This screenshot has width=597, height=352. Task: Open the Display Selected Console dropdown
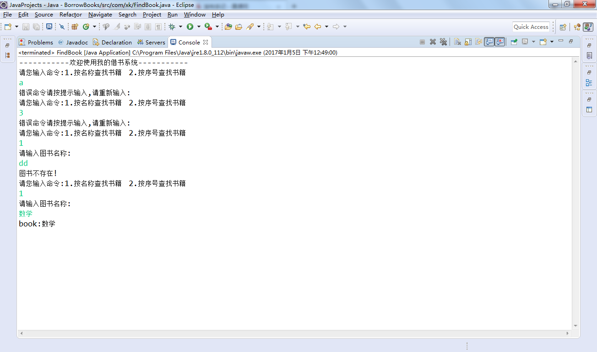click(534, 41)
